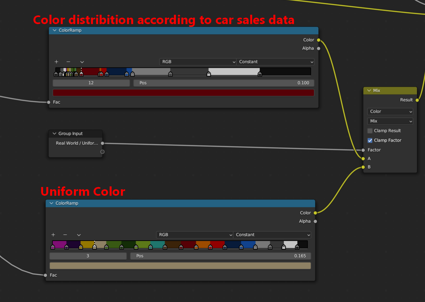
Task: Remove a stop from the Uniform Color ramp
Action: [x=65, y=235]
